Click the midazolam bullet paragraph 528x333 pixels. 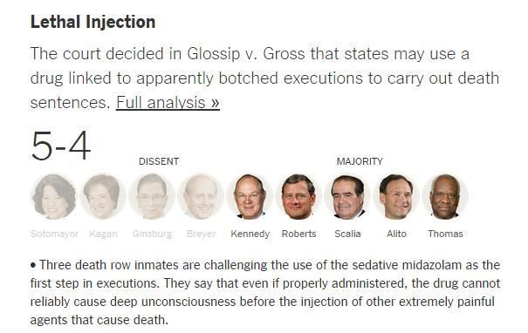pyautogui.click(x=265, y=292)
